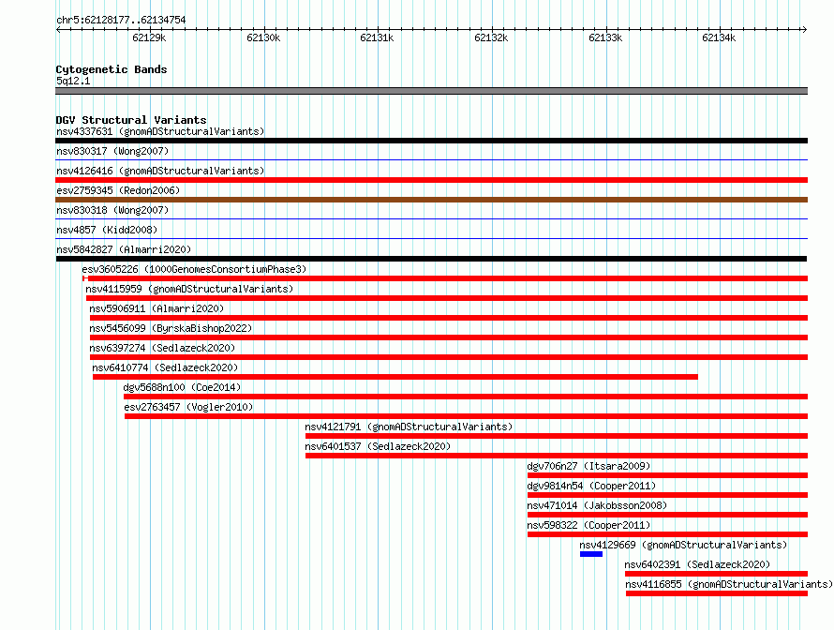Click dgv9814n54 (Cooper2011) label
The width and height of the screenshot is (834, 630).
tap(591, 486)
